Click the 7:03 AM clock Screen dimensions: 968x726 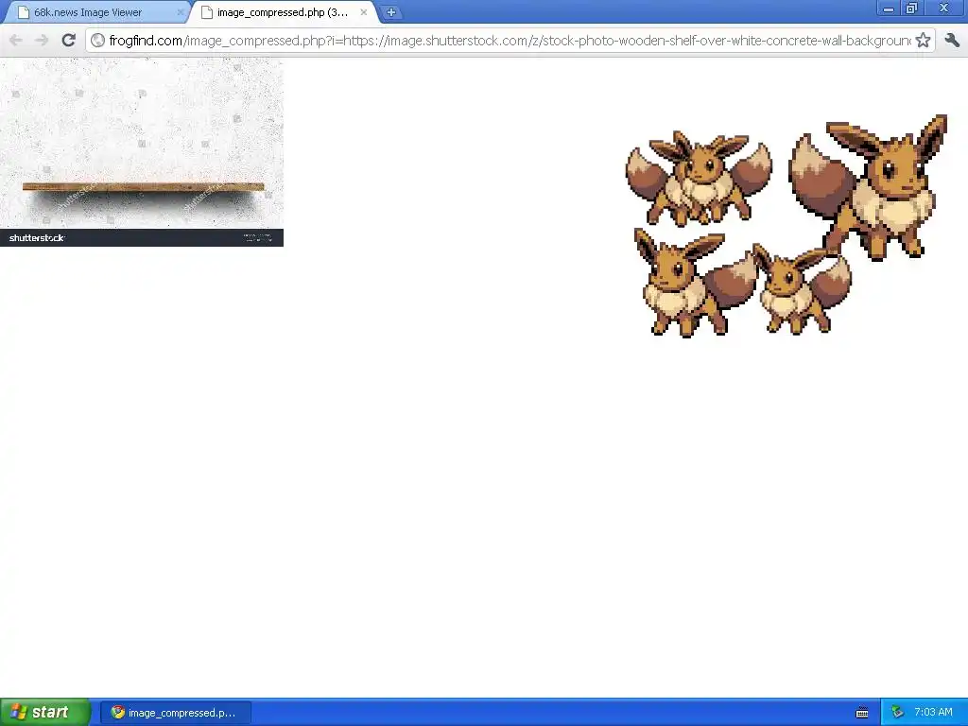coord(933,713)
